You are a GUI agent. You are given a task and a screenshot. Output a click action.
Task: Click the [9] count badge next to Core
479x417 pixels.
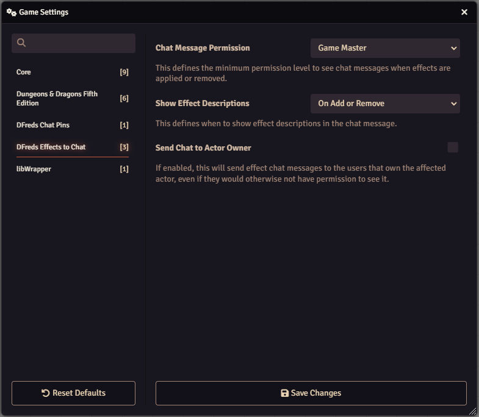click(x=124, y=72)
